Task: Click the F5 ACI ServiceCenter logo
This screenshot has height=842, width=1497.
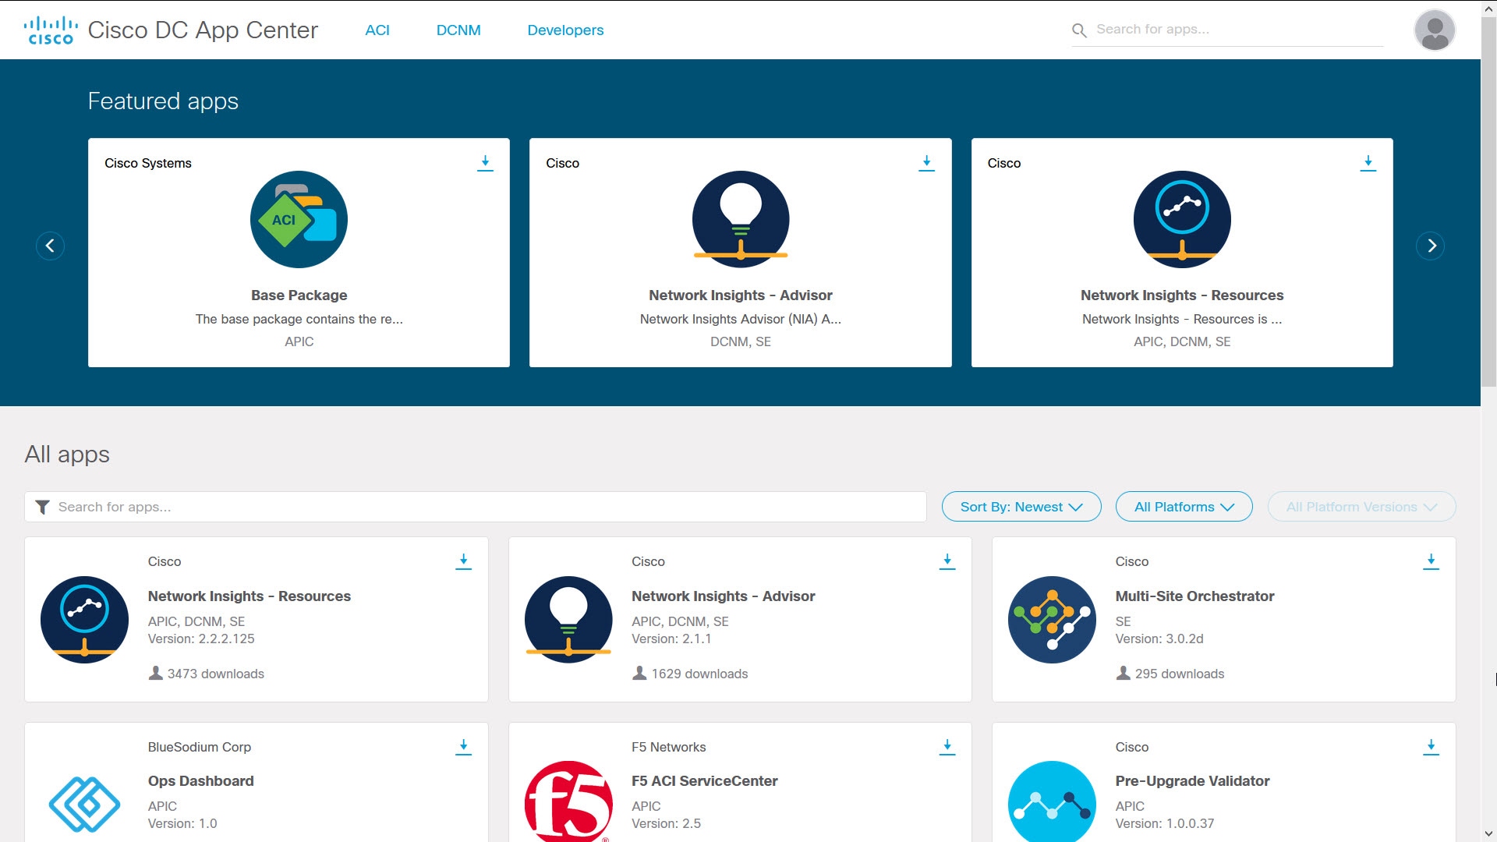Action: click(x=568, y=805)
